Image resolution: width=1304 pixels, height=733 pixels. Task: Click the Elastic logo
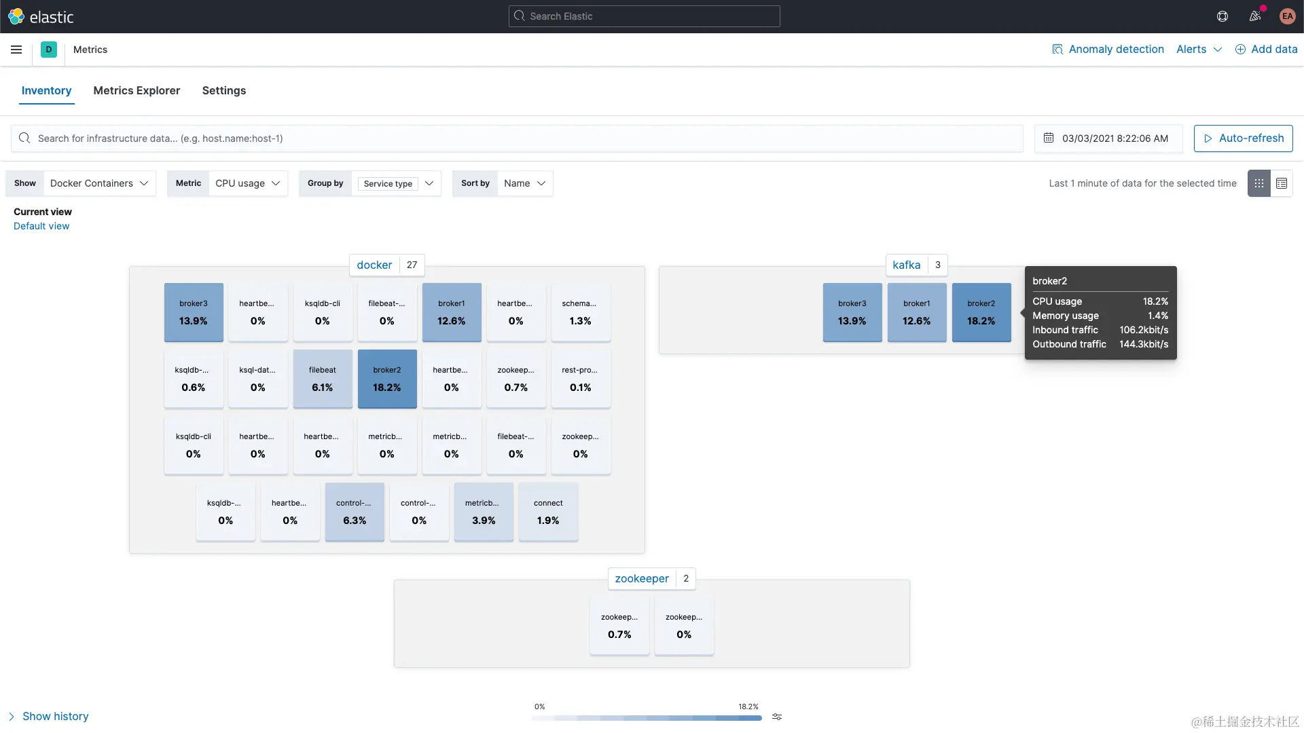click(42, 16)
